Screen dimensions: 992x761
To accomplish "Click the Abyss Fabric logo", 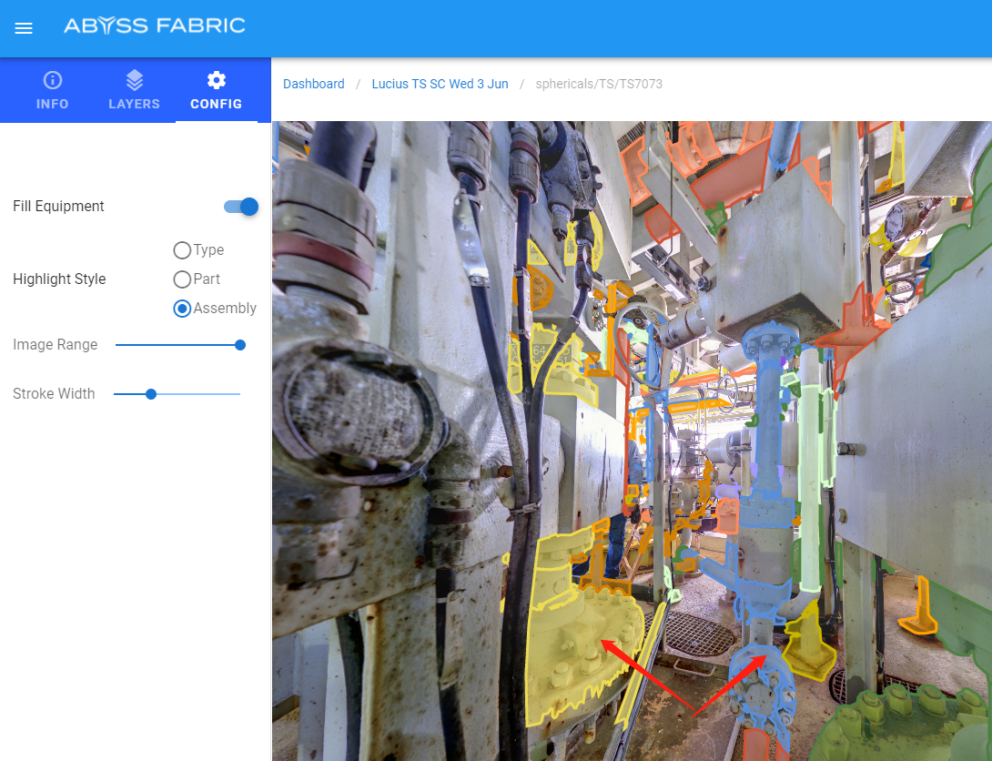I will [x=154, y=25].
